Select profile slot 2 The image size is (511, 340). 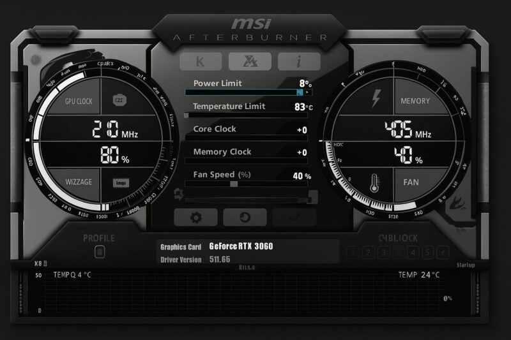click(368, 253)
